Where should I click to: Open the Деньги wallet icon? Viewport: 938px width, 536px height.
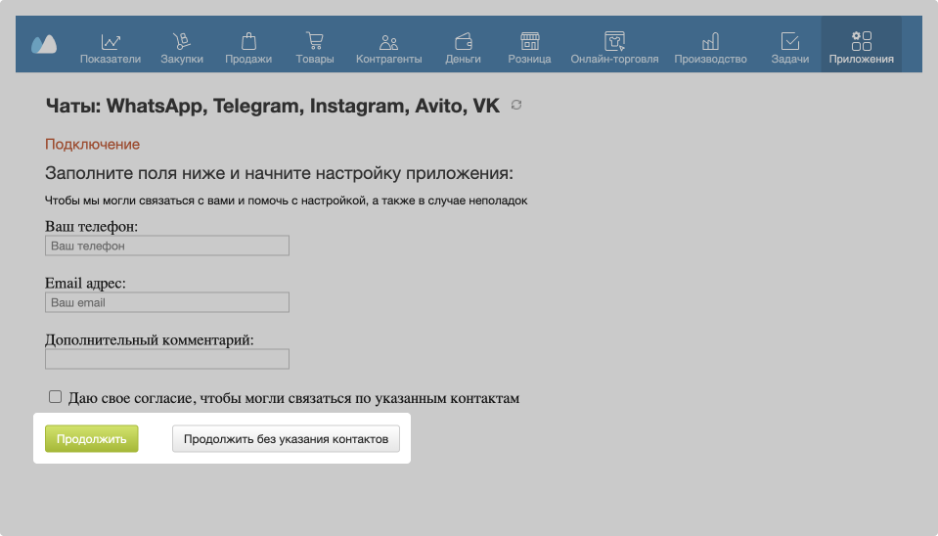(463, 41)
